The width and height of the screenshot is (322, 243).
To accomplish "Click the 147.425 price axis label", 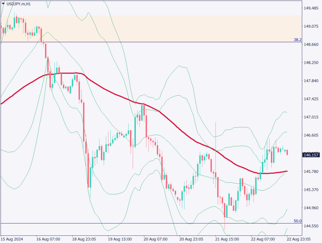I will point(311,99).
